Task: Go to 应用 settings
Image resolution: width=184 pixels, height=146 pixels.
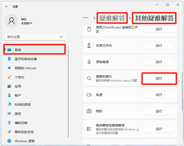Action: (34, 86)
